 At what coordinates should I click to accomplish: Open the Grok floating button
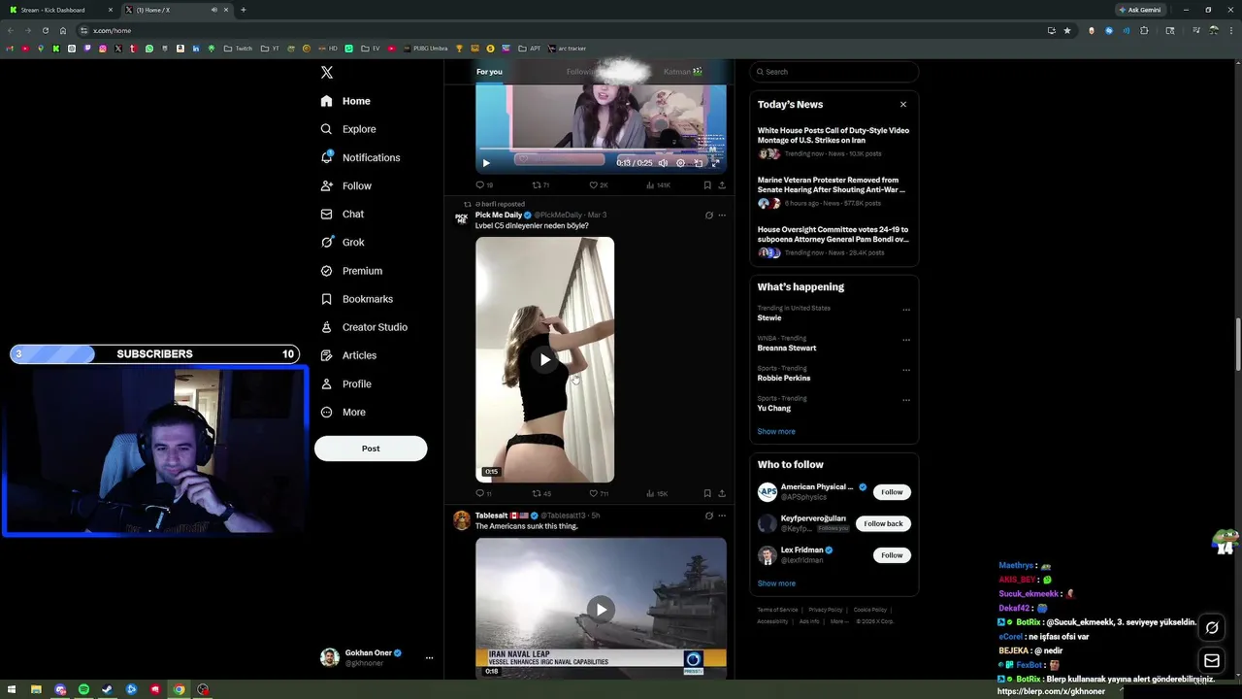[1212, 628]
